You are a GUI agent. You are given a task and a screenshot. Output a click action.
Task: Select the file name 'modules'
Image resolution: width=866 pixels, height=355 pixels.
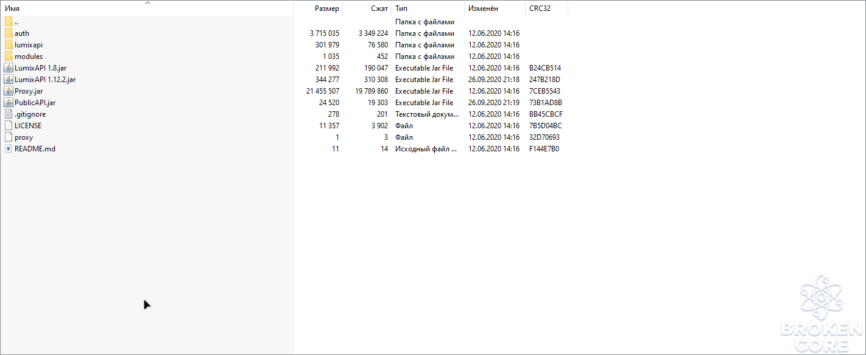(29, 57)
